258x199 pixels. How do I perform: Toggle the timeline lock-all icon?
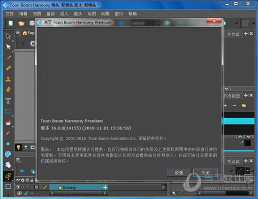[31, 180]
